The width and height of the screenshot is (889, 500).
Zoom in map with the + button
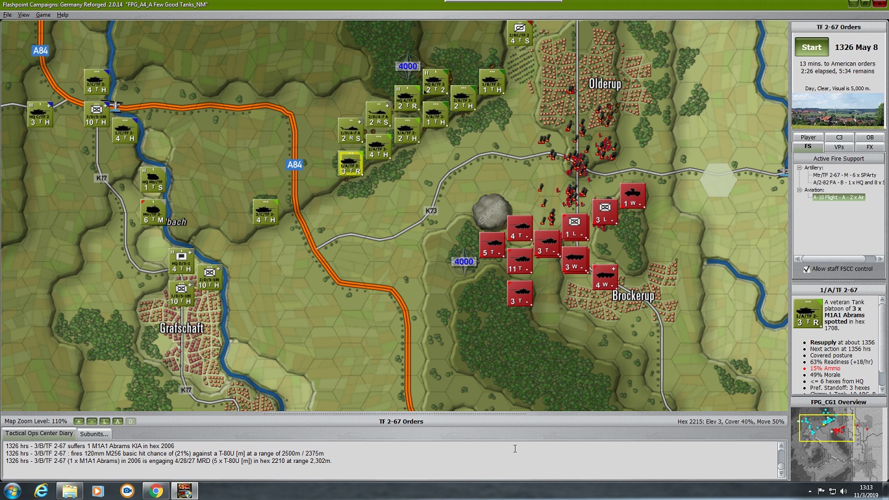[79, 421]
